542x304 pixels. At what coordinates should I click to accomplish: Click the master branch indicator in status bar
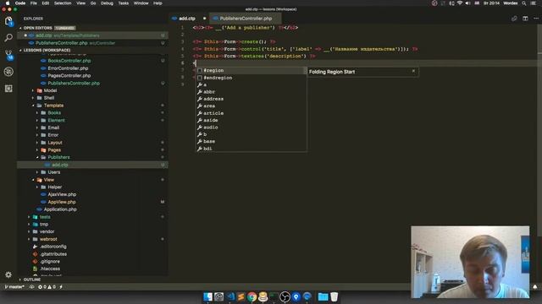(14, 287)
